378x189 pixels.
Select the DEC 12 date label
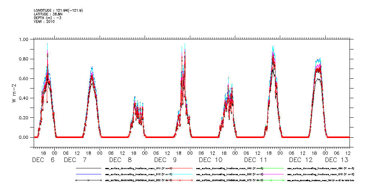(301, 160)
